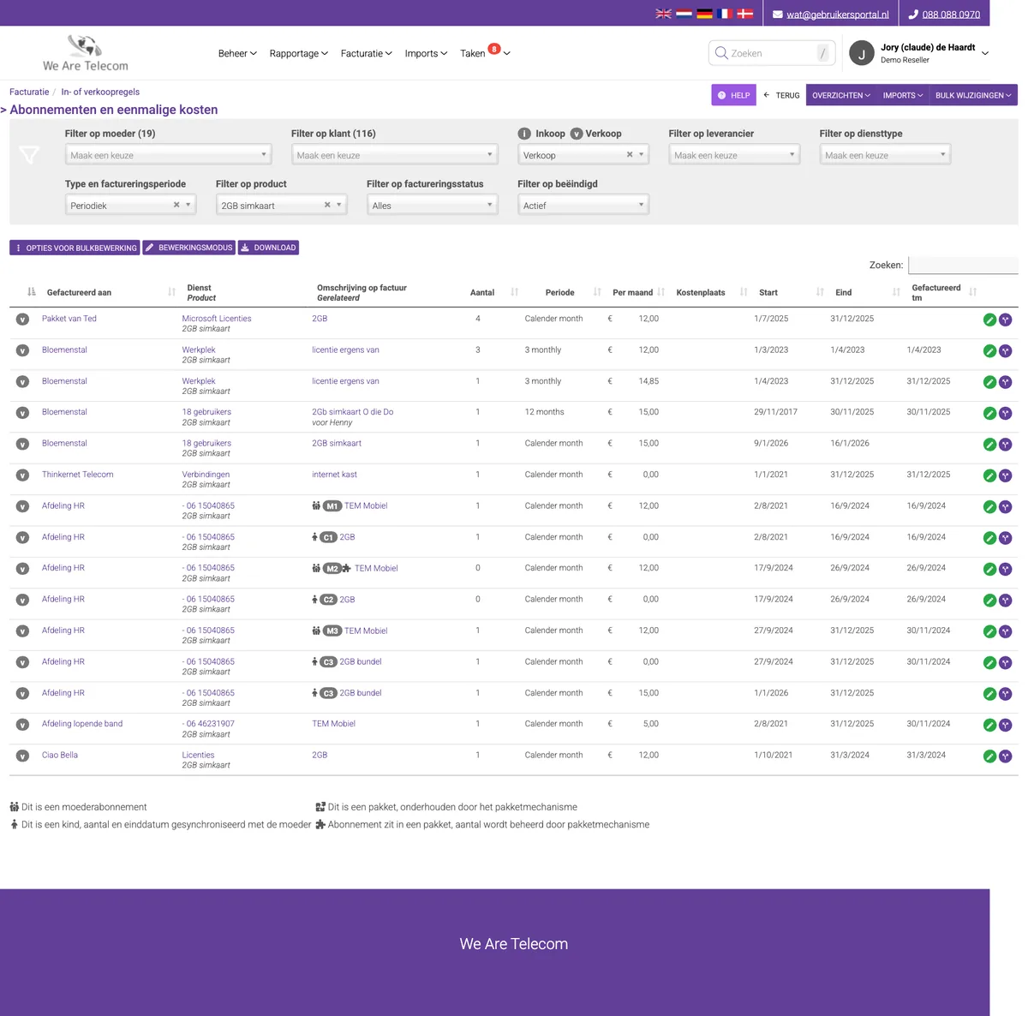The height and width of the screenshot is (1016, 1028).
Task: Open the Filter op factureringsstatus dropdown
Action: pos(433,206)
